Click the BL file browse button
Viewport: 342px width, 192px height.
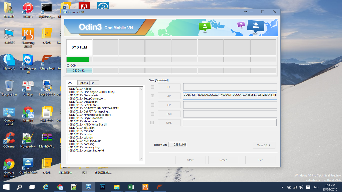169,87
